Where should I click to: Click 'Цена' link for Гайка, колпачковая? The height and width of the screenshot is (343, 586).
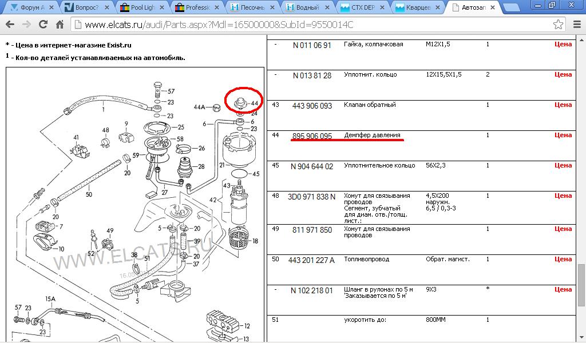[x=563, y=45]
